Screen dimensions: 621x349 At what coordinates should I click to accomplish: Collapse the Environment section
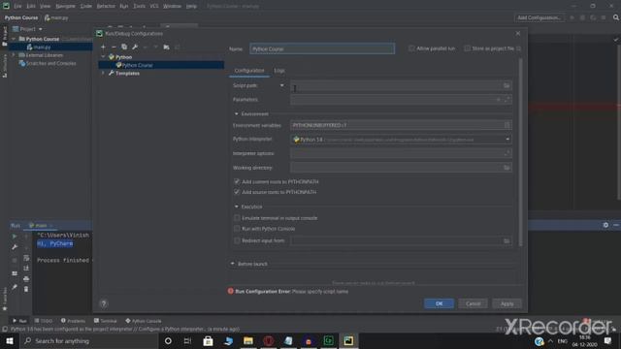tap(237, 114)
